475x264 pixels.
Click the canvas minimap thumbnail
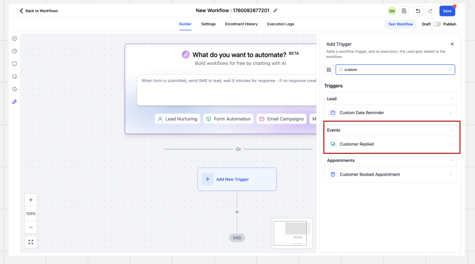click(292, 233)
